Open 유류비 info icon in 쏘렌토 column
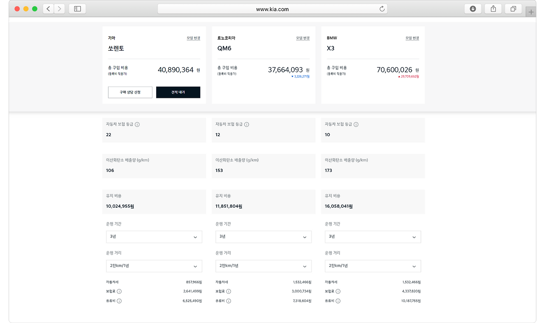Image resolution: width=545 pixels, height=323 pixels. (x=119, y=301)
